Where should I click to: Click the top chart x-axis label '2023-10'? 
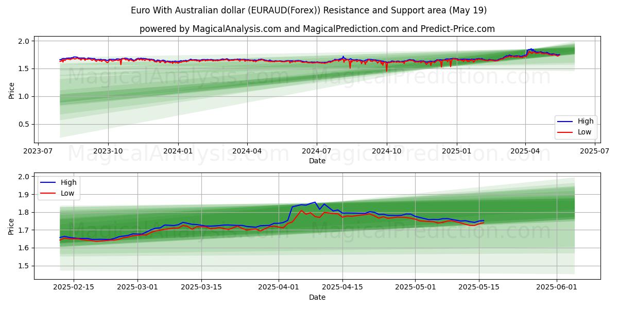click(x=108, y=151)
